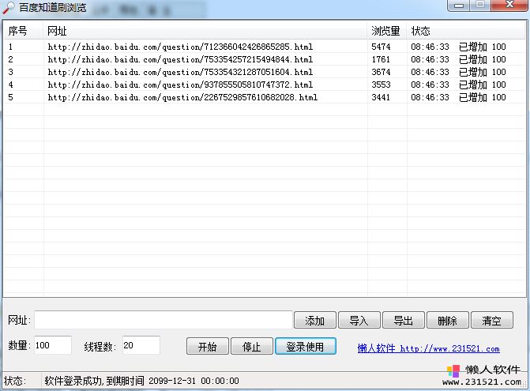Image resolution: width=530 pixels, height=391 pixels.
Task: Click the 数量 field showing 100
Action: (x=53, y=345)
